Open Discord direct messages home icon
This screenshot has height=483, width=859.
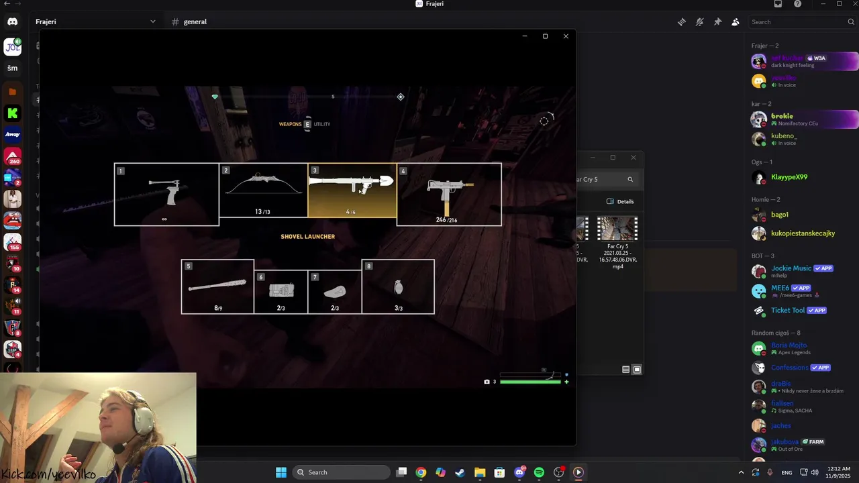click(x=13, y=21)
